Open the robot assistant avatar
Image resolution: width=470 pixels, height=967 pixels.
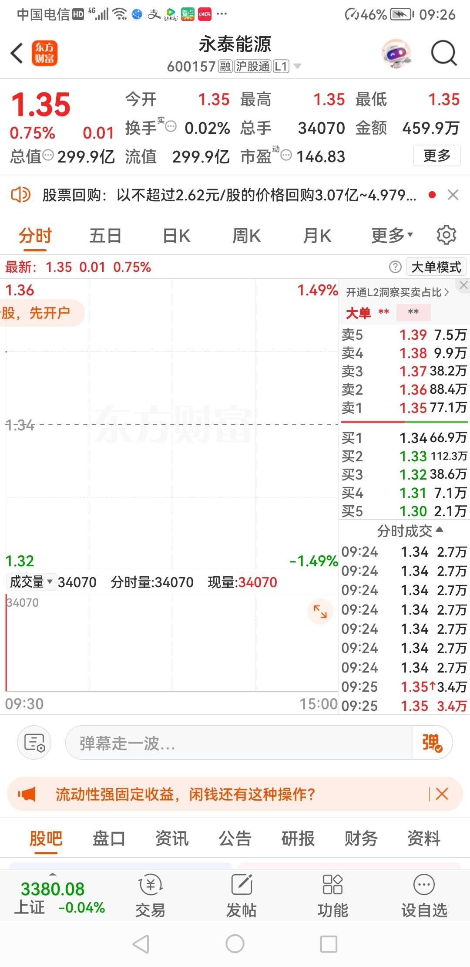(x=396, y=54)
